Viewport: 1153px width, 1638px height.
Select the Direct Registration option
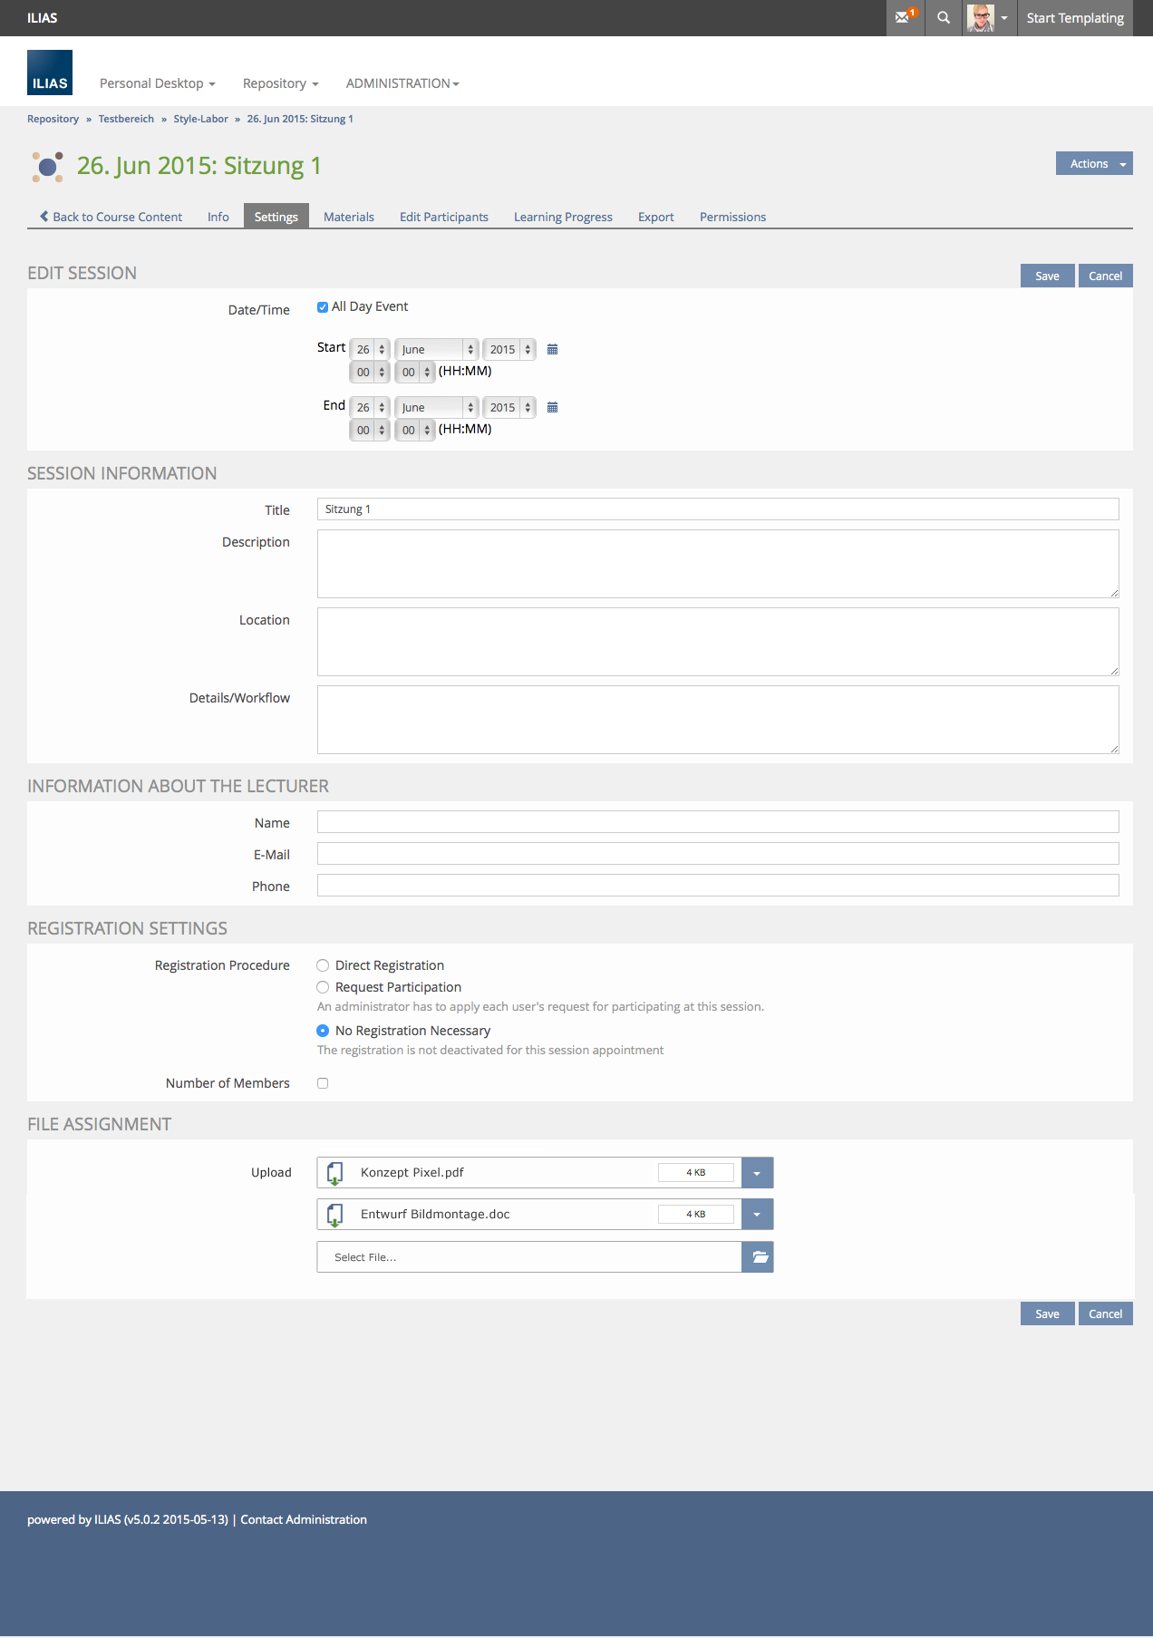point(323,965)
